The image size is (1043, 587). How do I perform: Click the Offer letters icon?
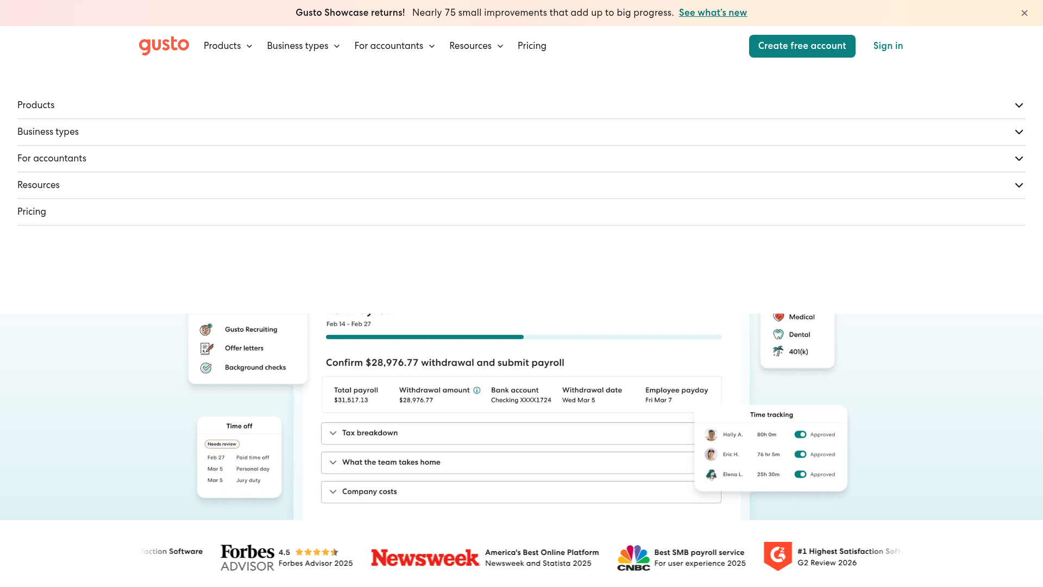206,348
